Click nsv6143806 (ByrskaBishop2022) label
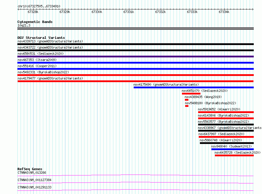 [x=223, y=115]
